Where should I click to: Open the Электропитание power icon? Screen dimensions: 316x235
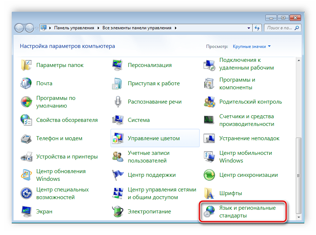(x=118, y=212)
